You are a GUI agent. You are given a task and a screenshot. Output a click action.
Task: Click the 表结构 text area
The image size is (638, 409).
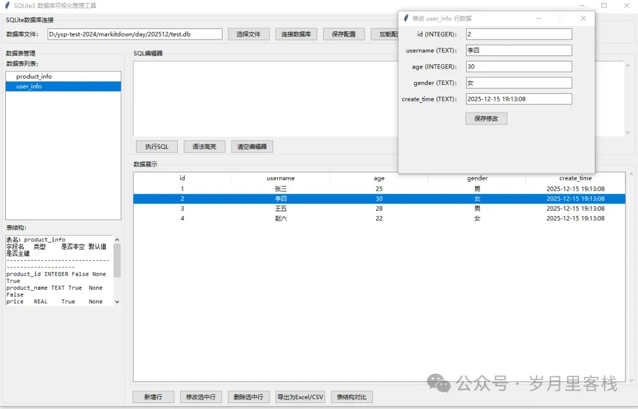tap(60, 270)
